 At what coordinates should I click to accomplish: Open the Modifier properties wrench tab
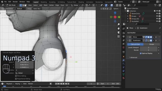(x=124, y=60)
